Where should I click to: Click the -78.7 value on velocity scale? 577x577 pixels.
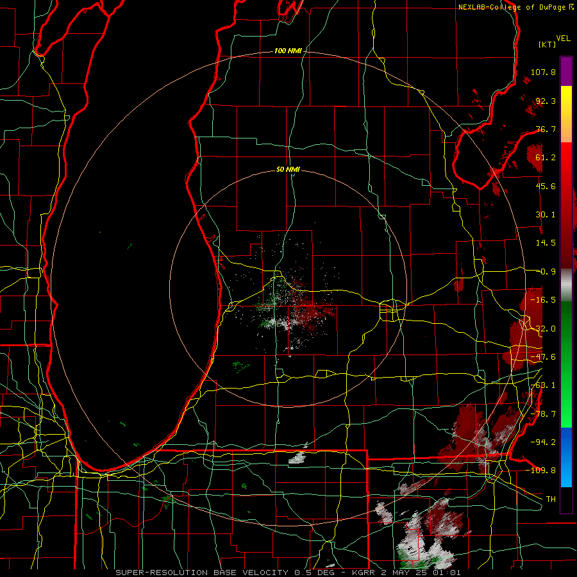543,414
